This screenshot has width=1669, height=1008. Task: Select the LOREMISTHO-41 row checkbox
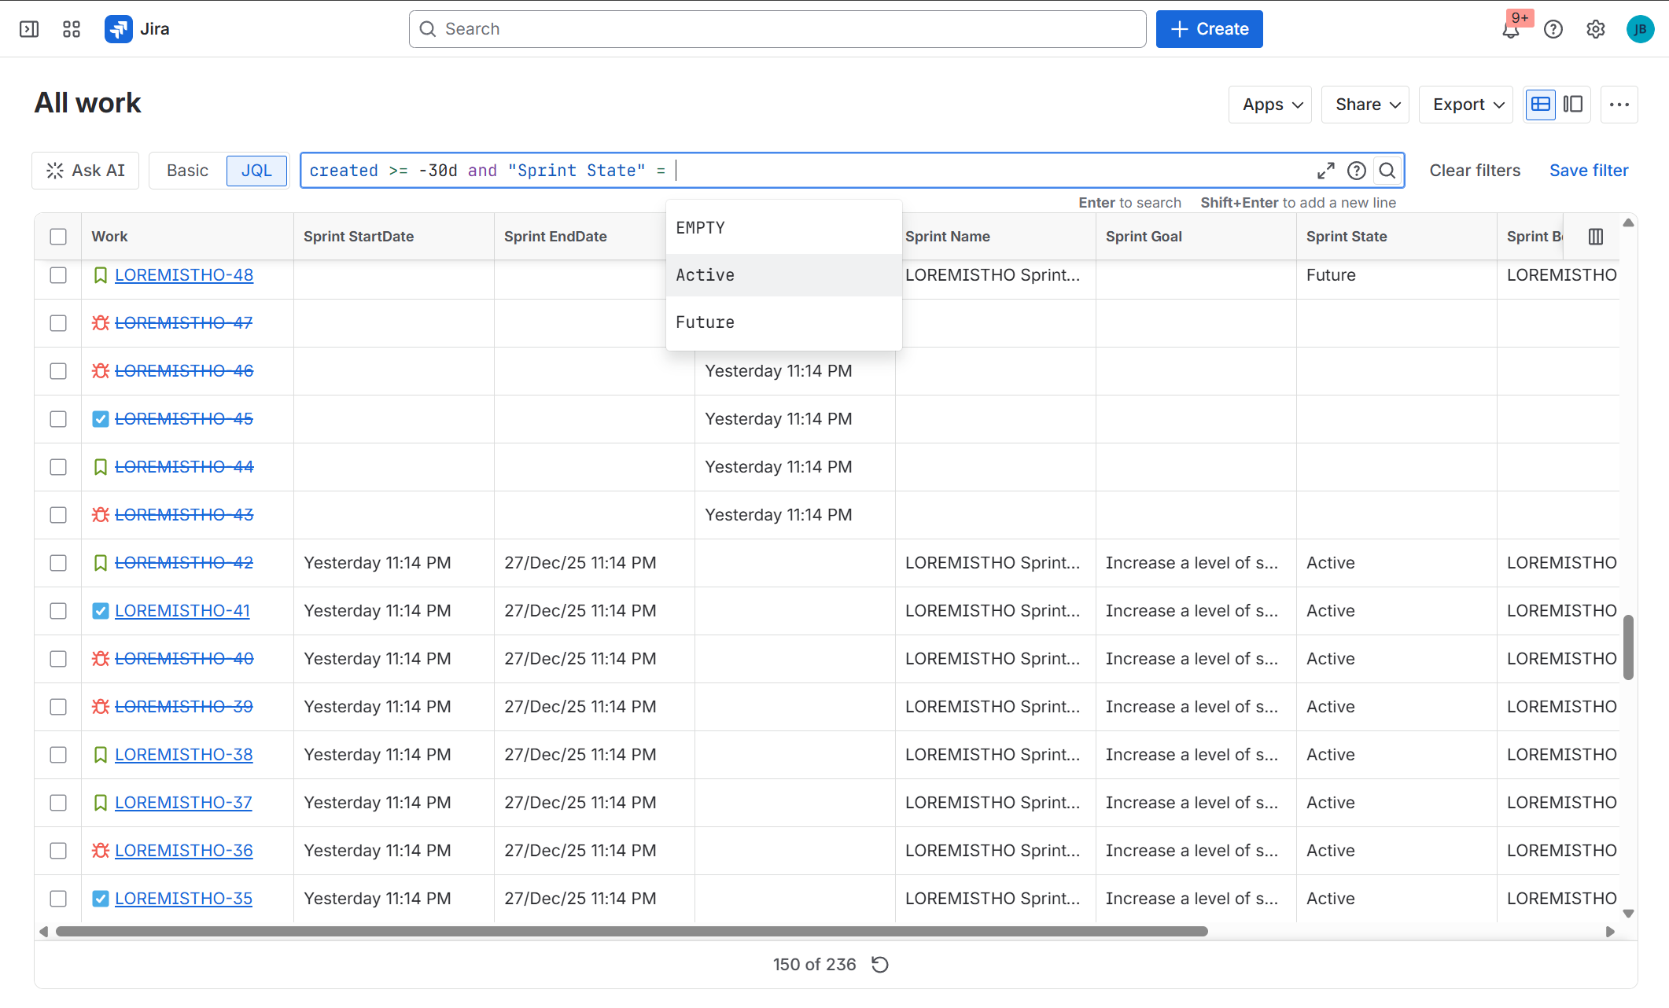(x=58, y=611)
